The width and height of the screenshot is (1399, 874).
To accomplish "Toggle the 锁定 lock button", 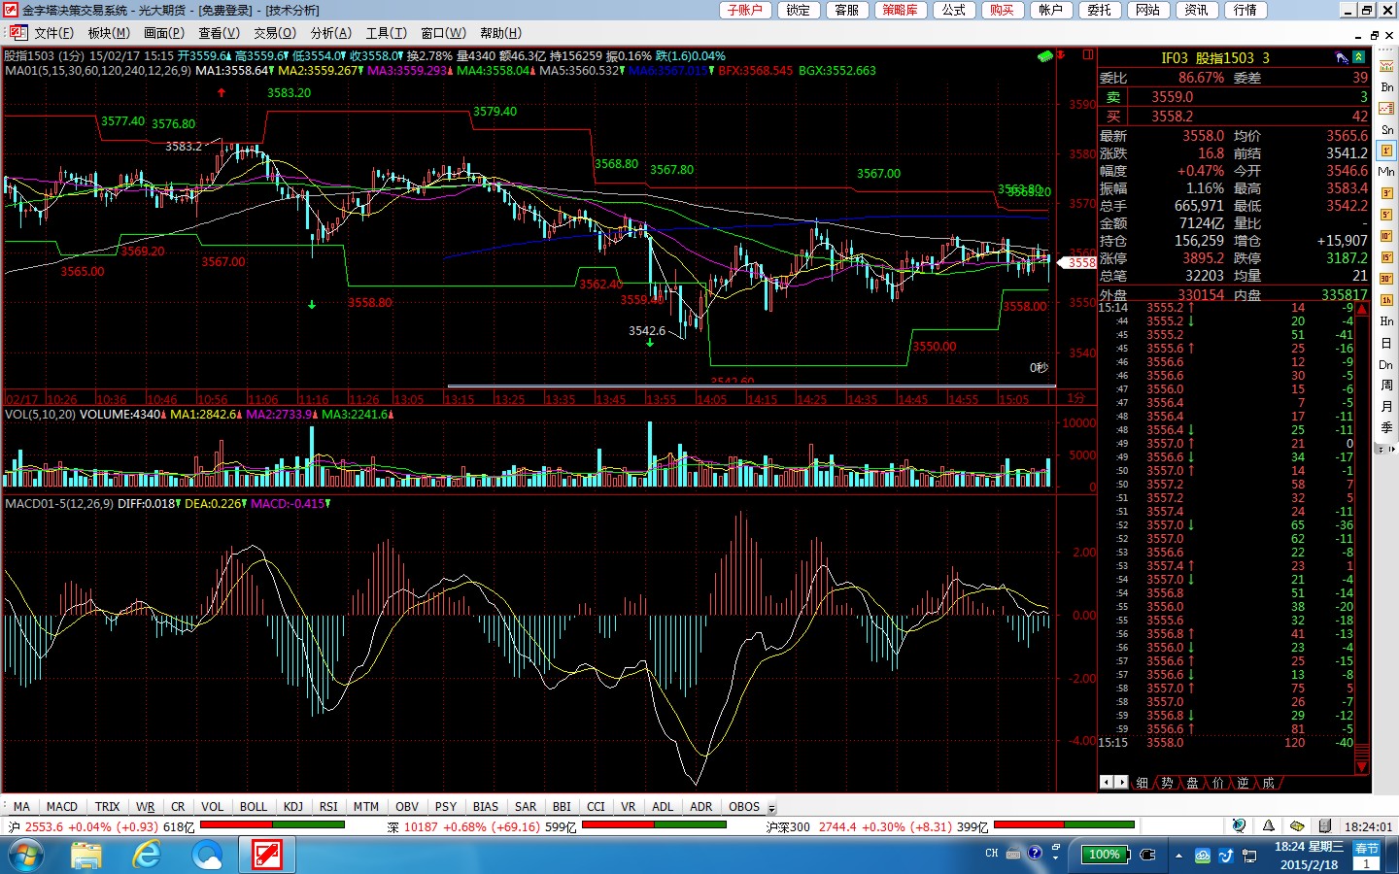I will click(798, 10).
